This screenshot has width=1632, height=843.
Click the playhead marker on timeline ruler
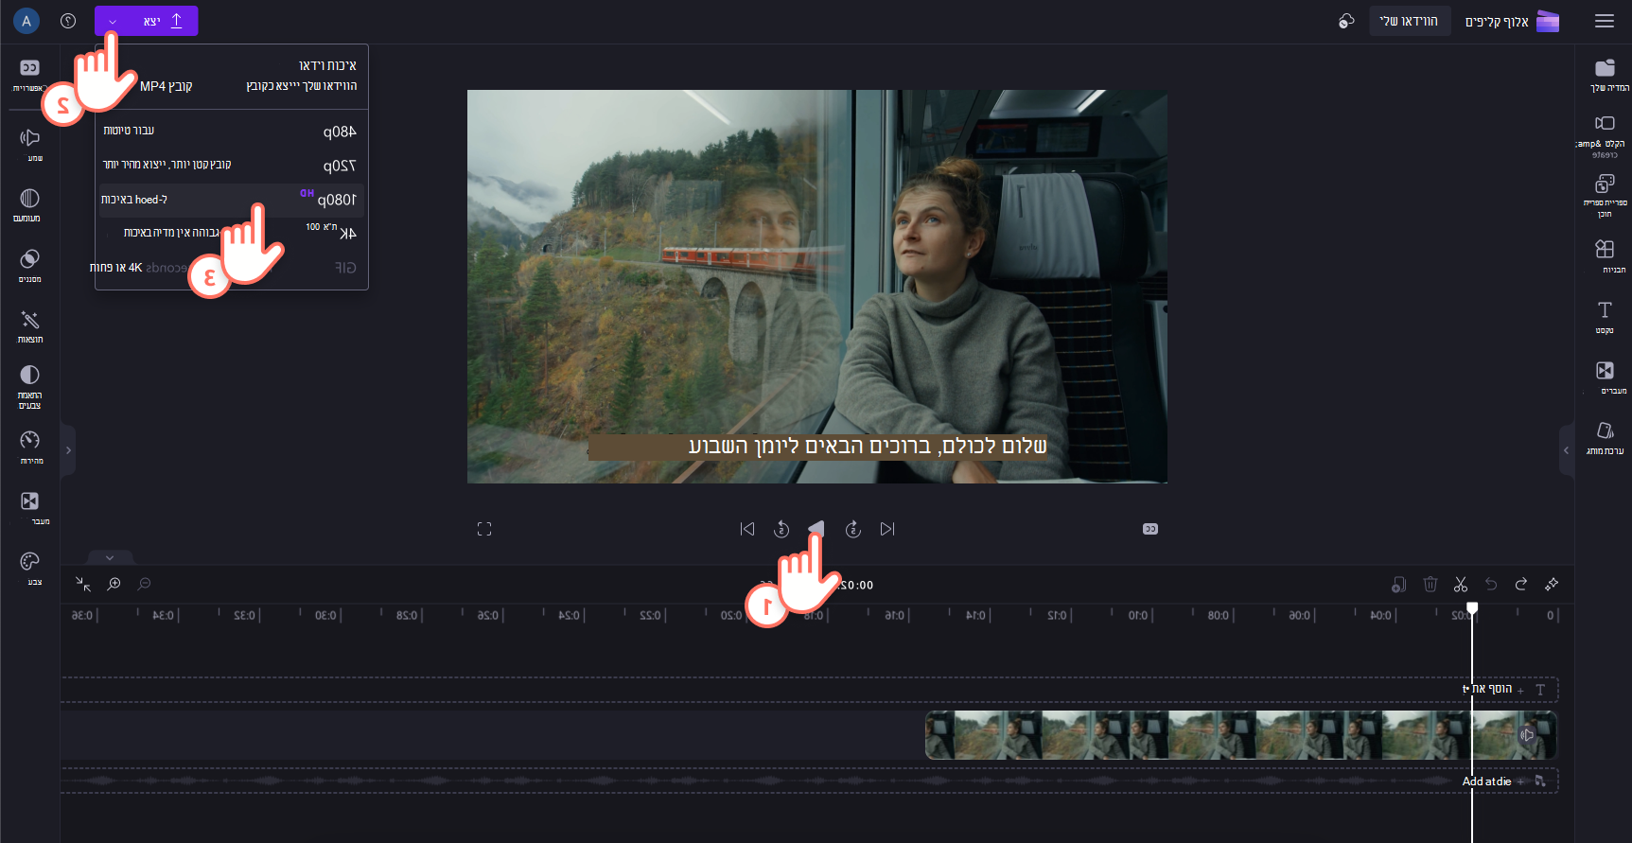click(1472, 608)
